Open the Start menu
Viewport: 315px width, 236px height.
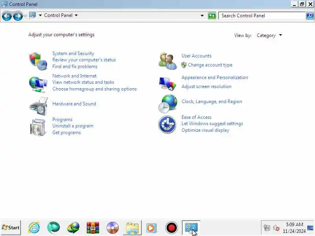coord(11,228)
